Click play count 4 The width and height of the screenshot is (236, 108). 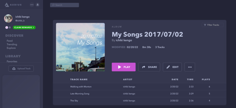pyautogui.click(x=209, y=101)
